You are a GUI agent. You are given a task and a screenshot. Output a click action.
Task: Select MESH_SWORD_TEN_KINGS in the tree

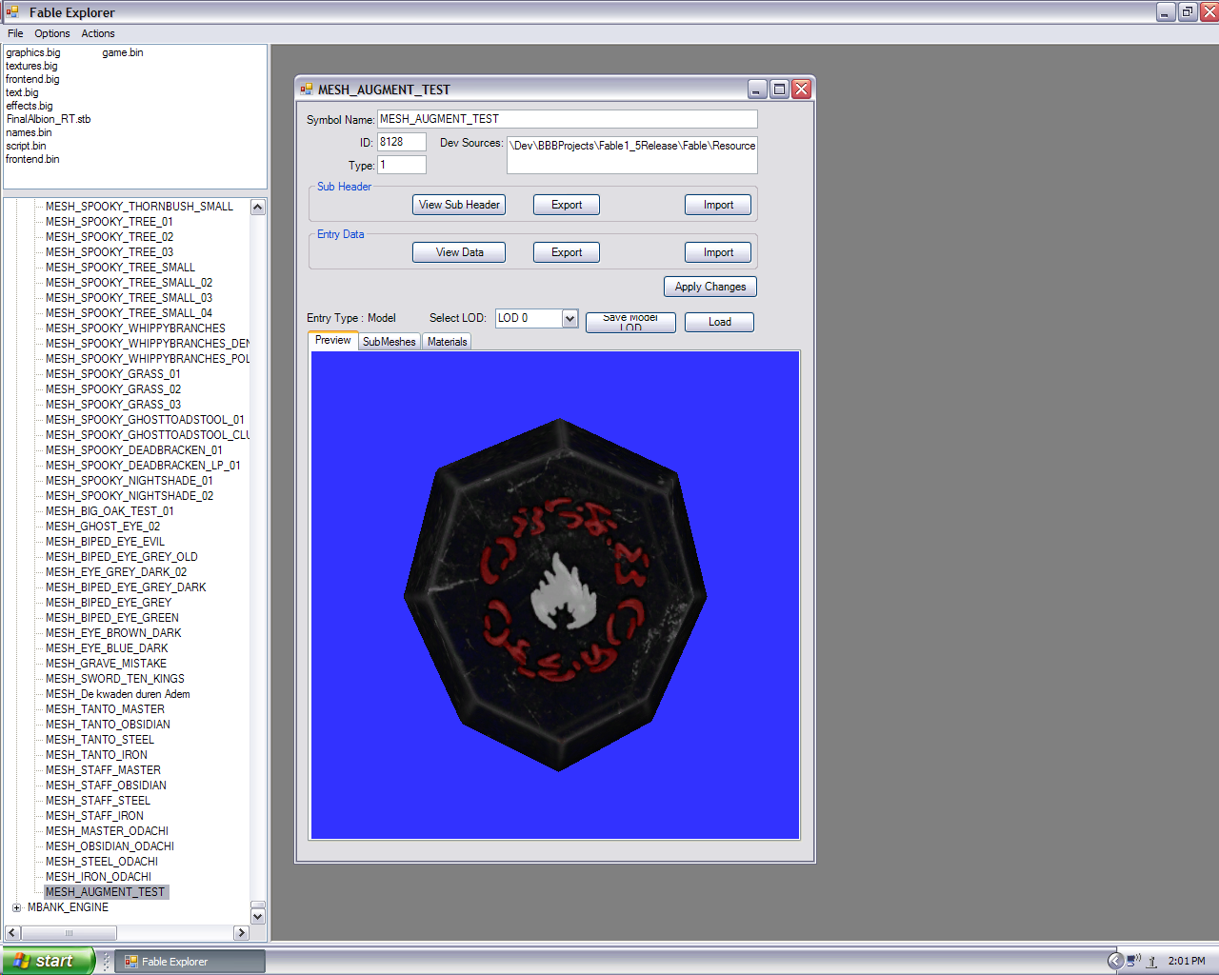tap(115, 679)
